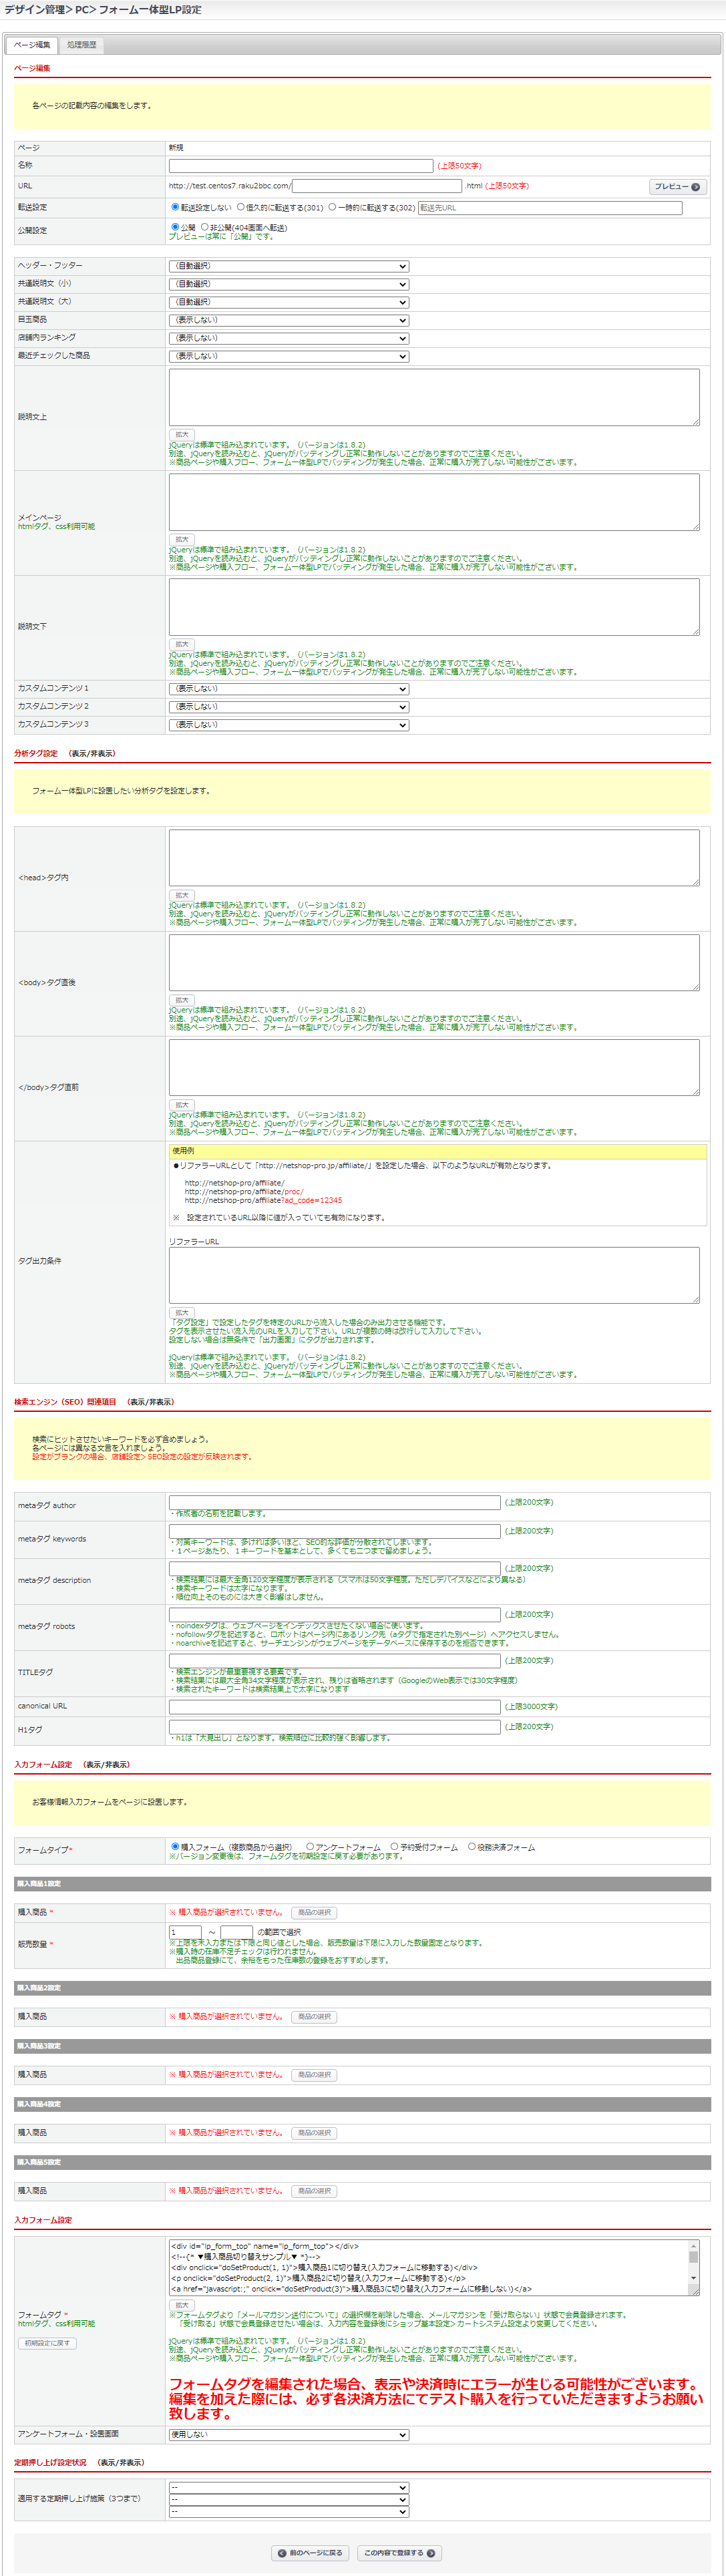Click the 販売数量 lower bound input
This screenshot has height=2576, width=726.
[x=185, y=1933]
